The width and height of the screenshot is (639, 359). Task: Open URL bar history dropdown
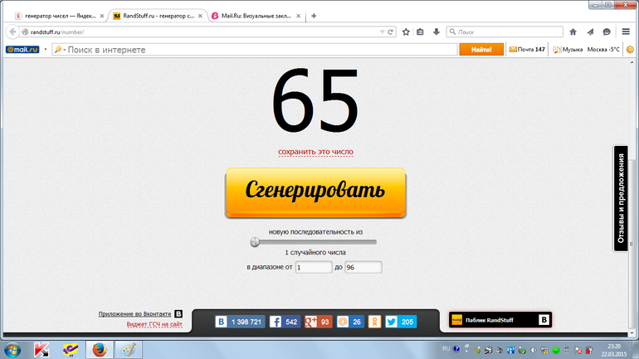click(382, 32)
